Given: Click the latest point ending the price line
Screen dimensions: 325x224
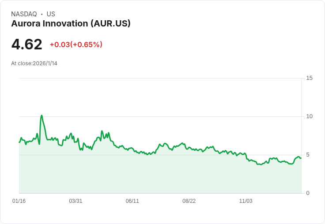Looking at the screenshot, I should click(x=301, y=158).
